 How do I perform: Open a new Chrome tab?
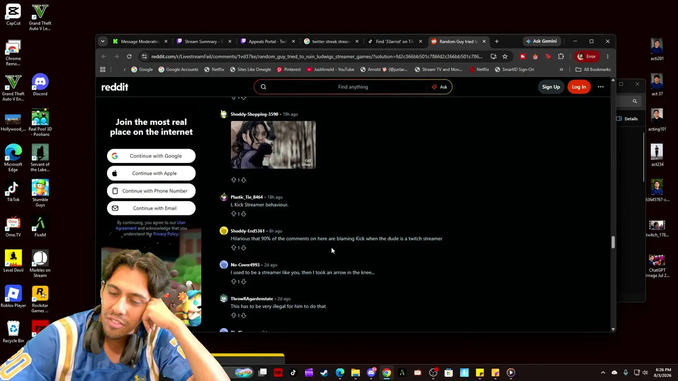(x=496, y=41)
